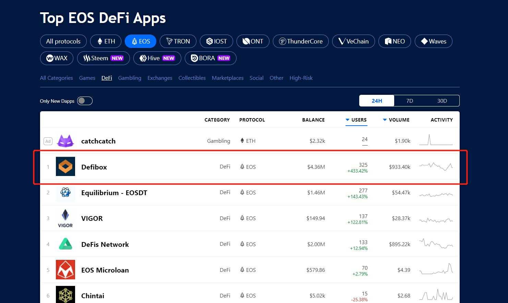Open the High-Risk category
This screenshot has width=508, height=303.
coord(301,78)
